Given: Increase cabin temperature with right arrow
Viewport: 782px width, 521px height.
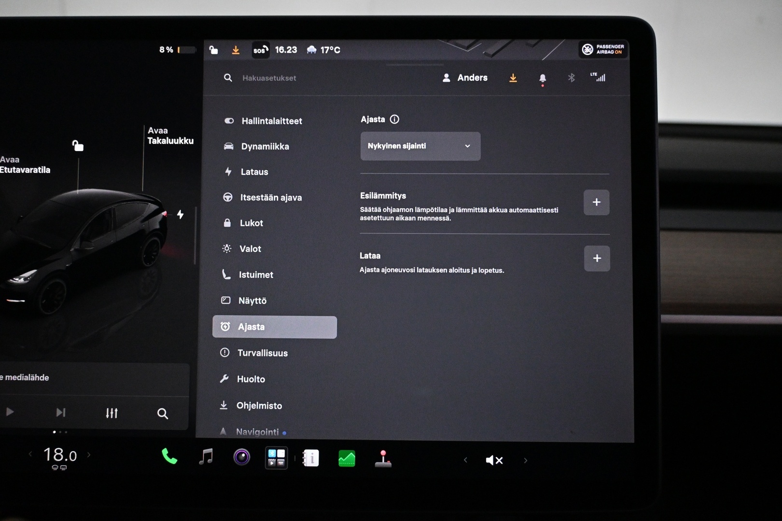Looking at the screenshot, I should click(89, 454).
